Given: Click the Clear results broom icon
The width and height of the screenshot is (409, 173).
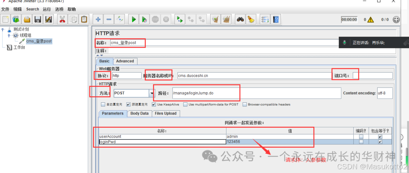Looking at the screenshot, I should coord(215,19).
